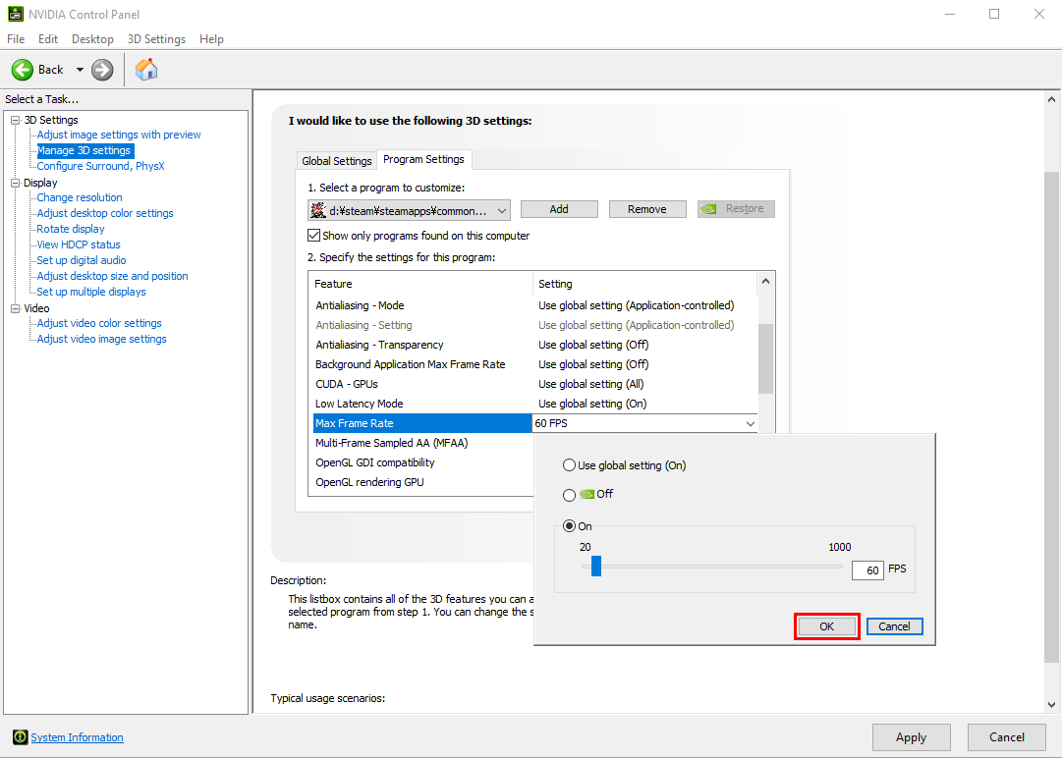Click the System Information icon
Image resolution: width=1062 pixels, height=759 pixels.
(21, 737)
